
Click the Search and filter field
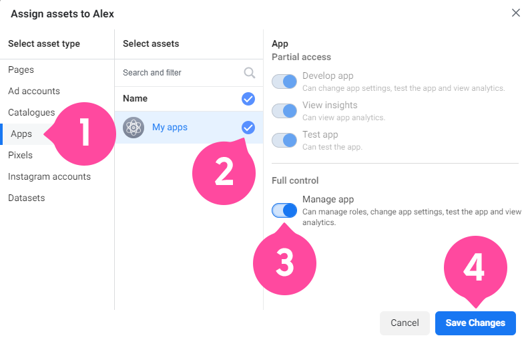click(188, 73)
